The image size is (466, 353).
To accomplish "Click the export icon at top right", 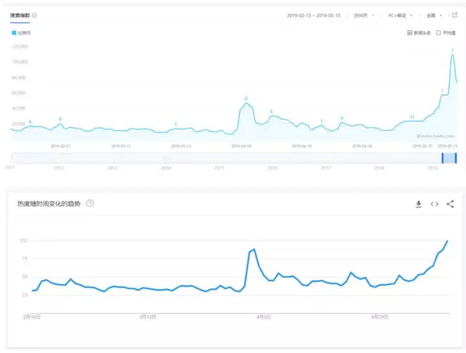I will click(454, 15).
